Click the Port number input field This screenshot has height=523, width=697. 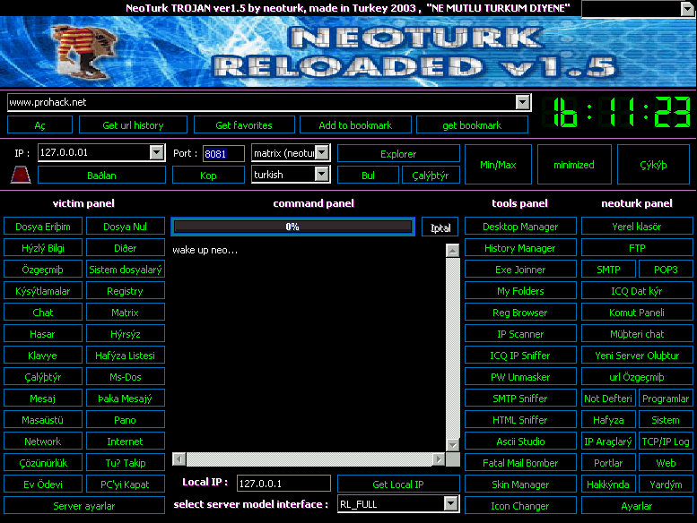222,154
